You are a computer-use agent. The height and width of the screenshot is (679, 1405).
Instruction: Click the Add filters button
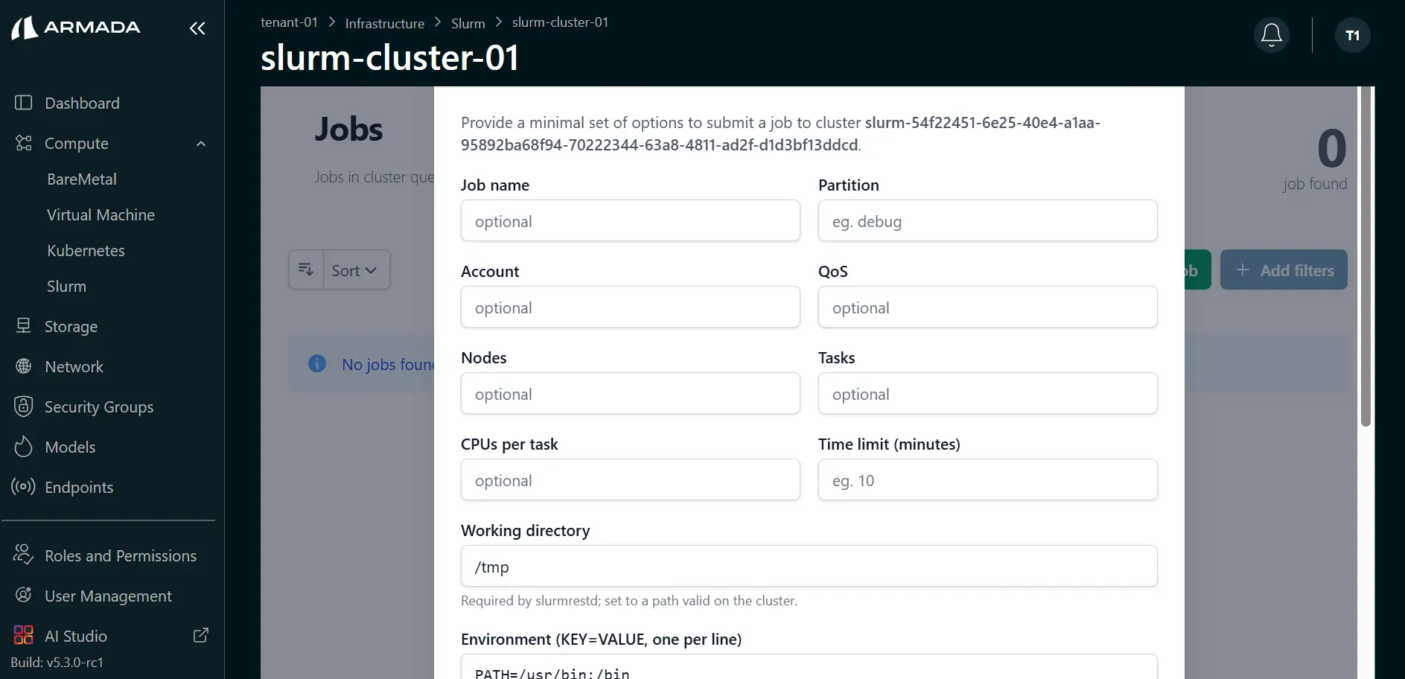pyautogui.click(x=1284, y=270)
